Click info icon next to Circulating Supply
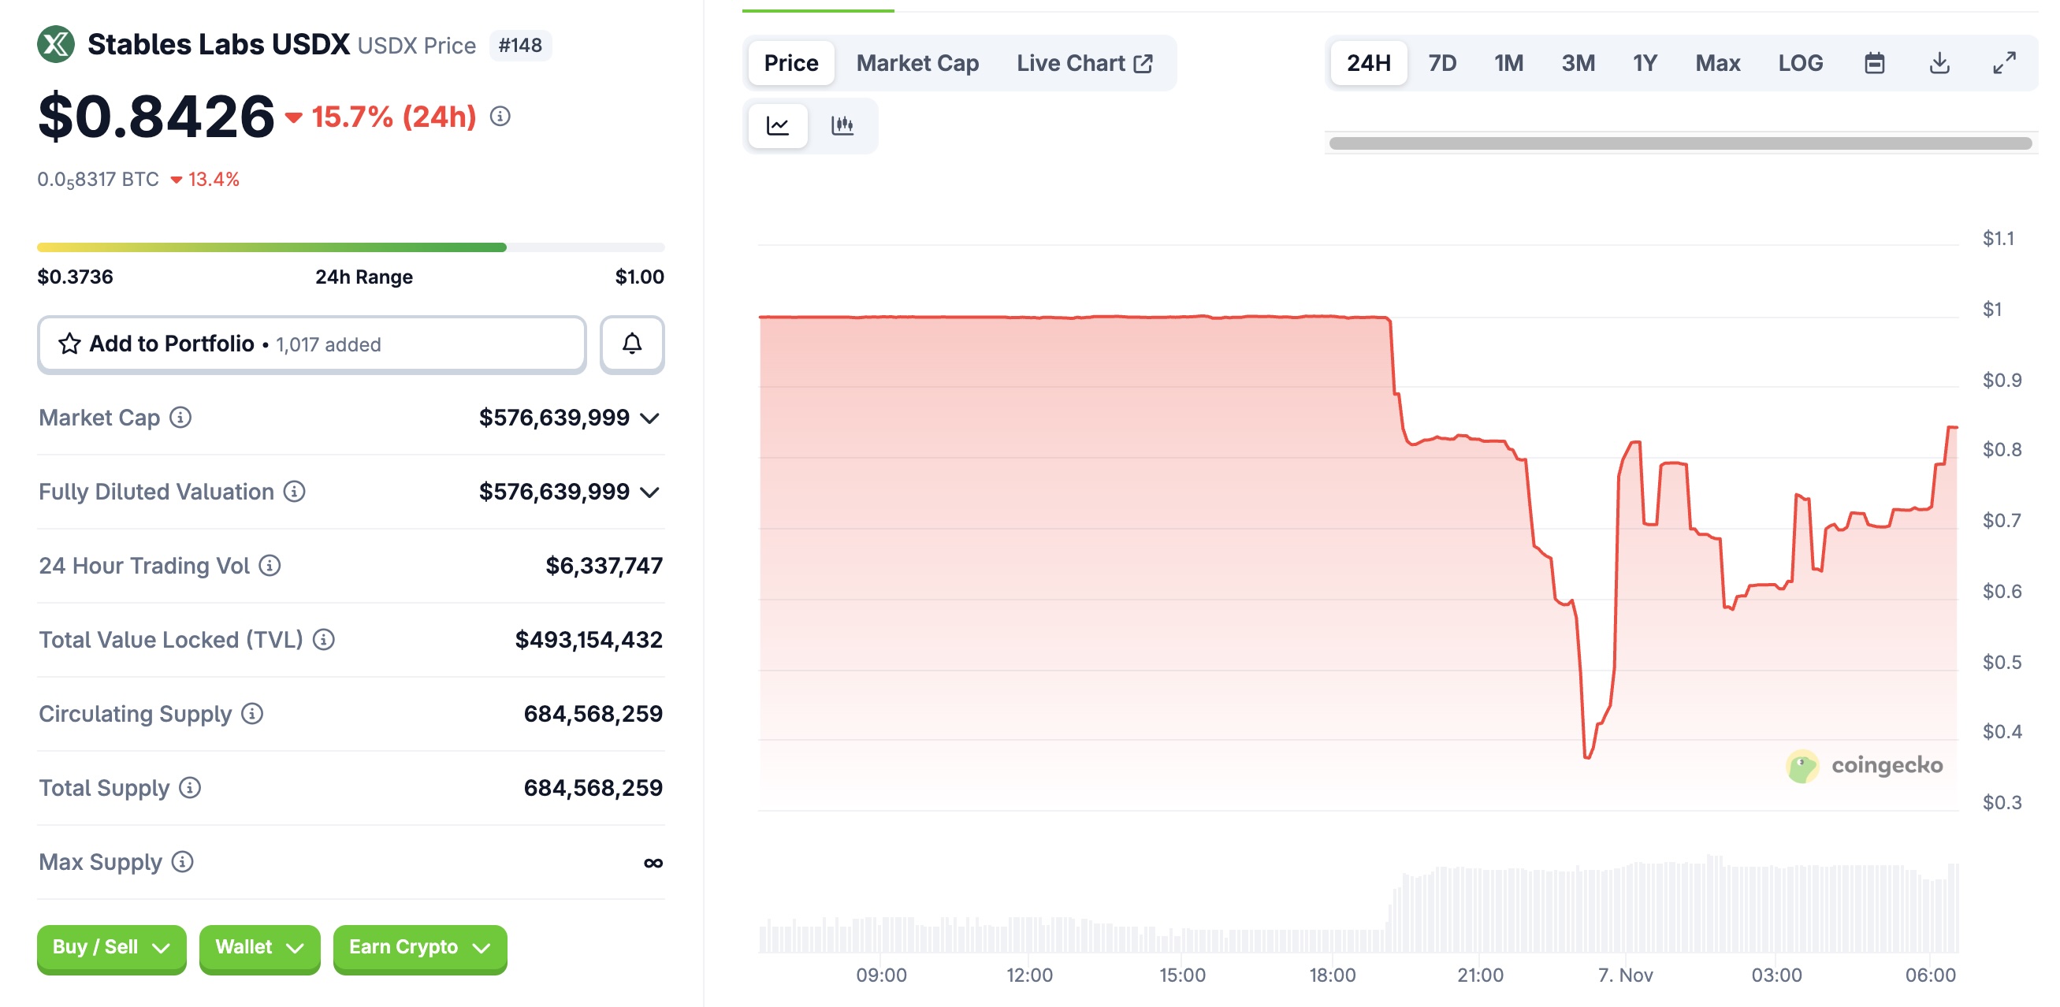The image size is (2060, 1007). (x=252, y=713)
